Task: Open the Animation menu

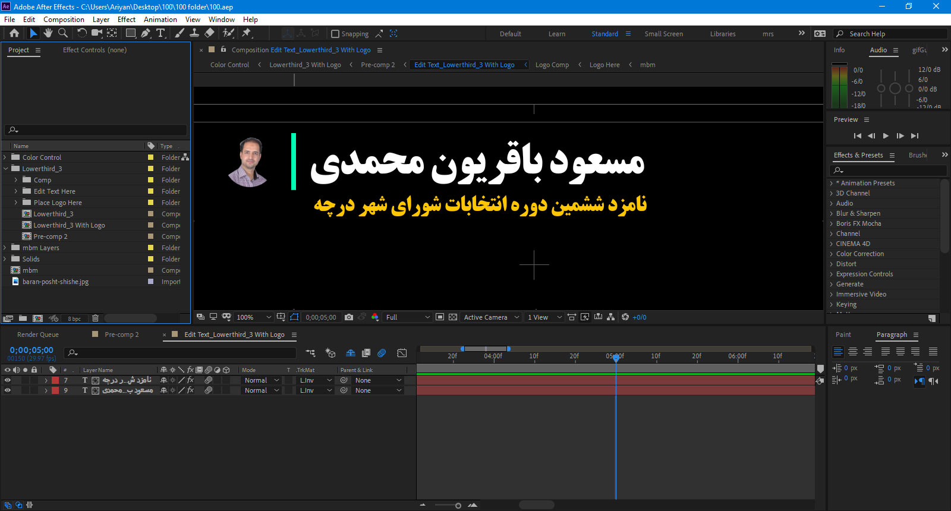Action: (160, 19)
